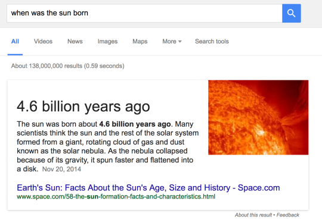The width and height of the screenshot is (322, 220).
Task: Click the large '4.6 billion years ago' heading
Action: (x=83, y=106)
